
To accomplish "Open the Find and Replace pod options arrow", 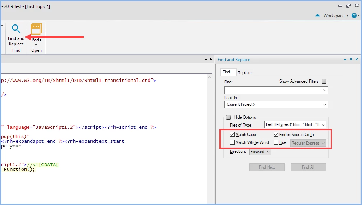I will click(x=345, y=60).
